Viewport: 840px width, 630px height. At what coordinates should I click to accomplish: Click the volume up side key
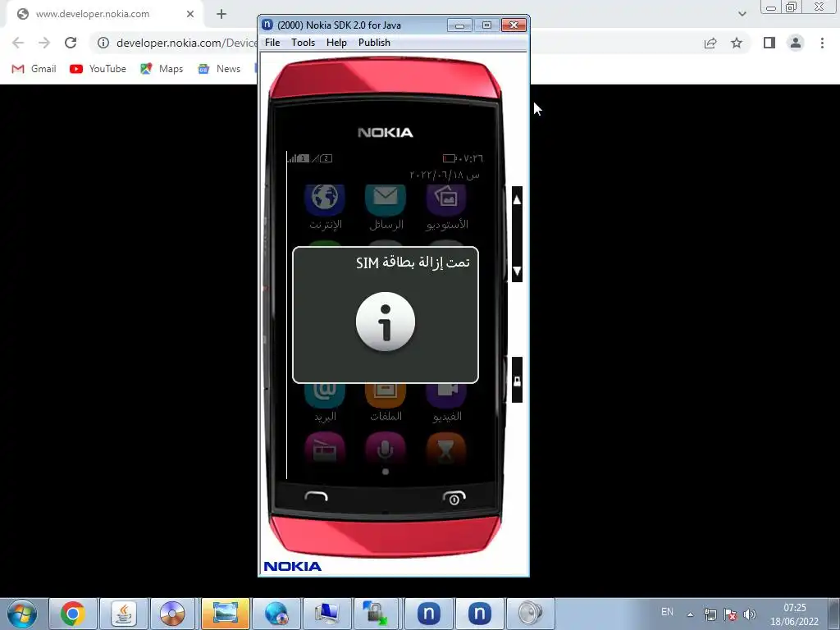tap(517, 200)
